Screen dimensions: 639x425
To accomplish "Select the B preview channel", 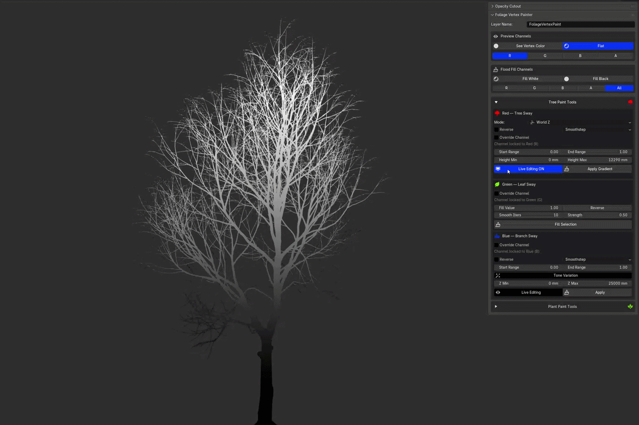I will tap(580, 56).
